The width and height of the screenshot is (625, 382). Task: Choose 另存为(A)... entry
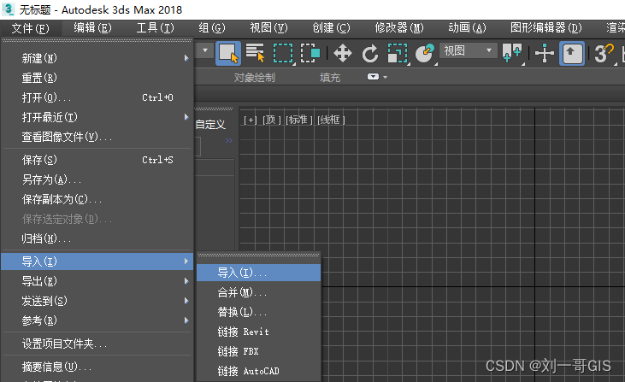[x=97, y=179]
